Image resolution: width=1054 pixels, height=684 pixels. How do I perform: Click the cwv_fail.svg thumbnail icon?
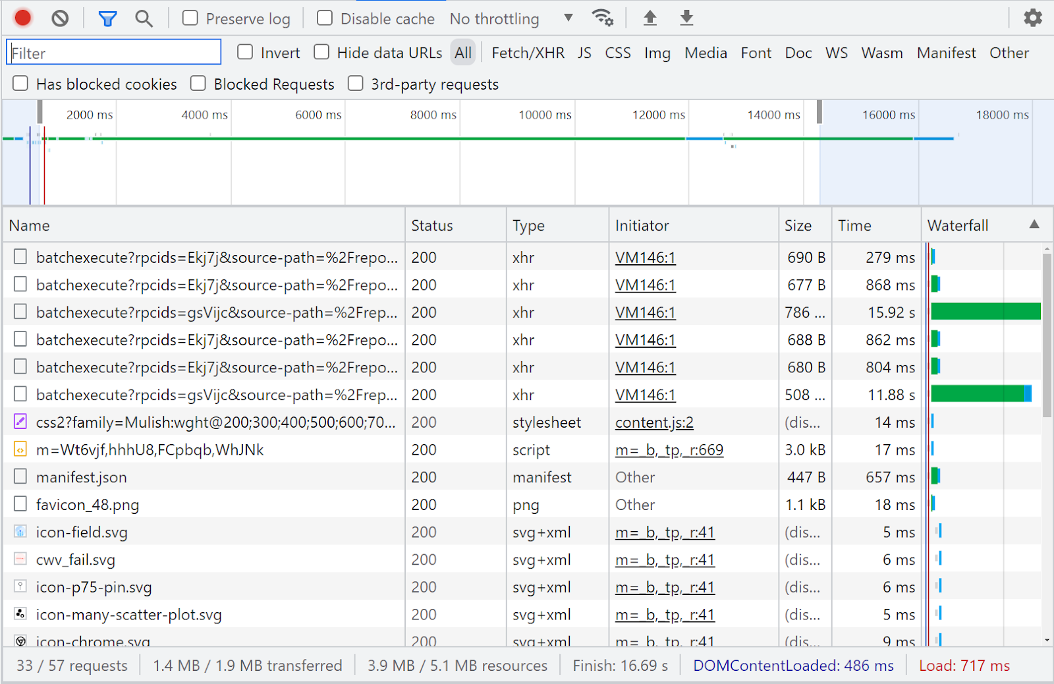[x=20, y=559]
